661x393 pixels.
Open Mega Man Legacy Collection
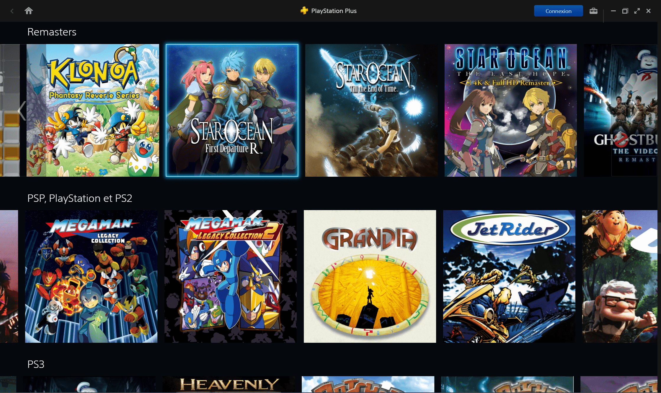(x=91, y=276)
